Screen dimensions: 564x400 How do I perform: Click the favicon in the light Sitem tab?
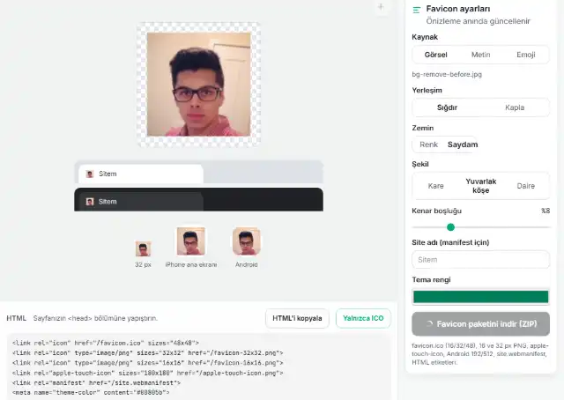click(x=90, y=174)
